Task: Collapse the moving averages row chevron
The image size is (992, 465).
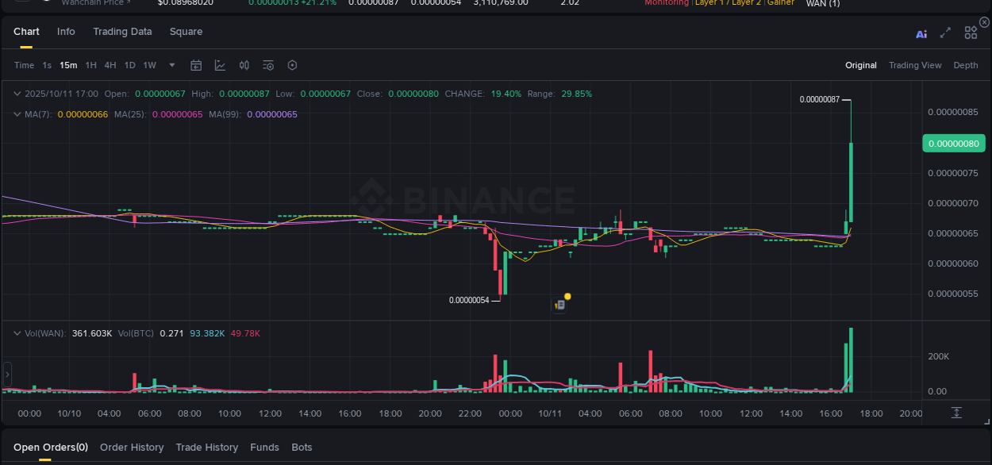Action: tap(17, 114)
